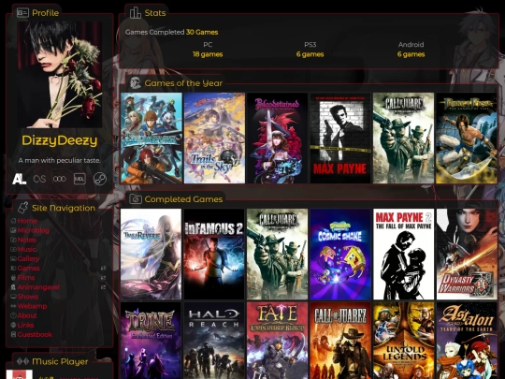This screenshot has height=379, width=505.
Task: Click the Completed Games folder icon
Action: [x=136, y=199]
